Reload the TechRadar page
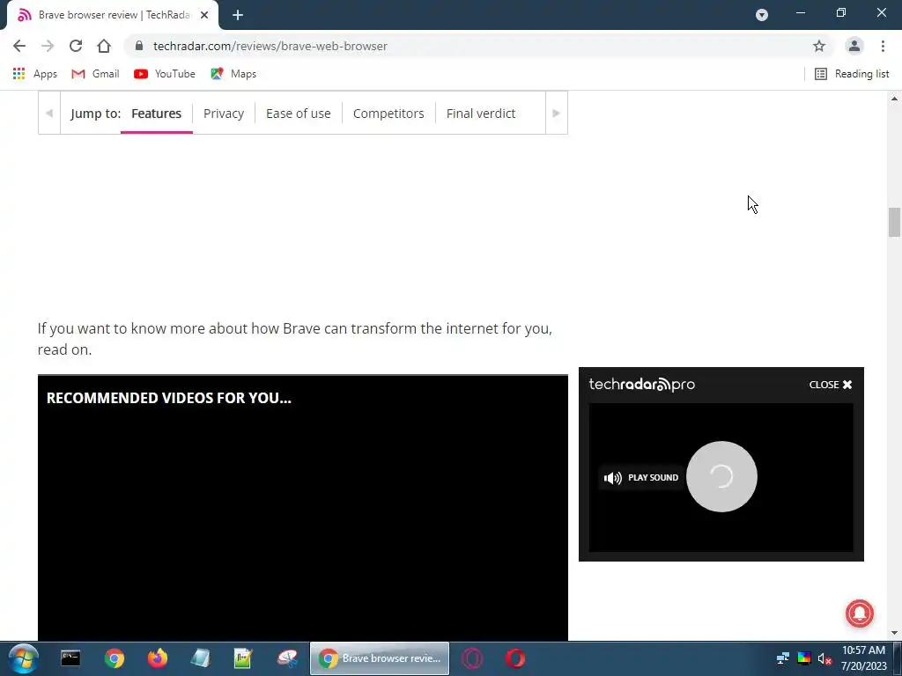This screenshot has width=902, height=676. pyautogui.click(x=76, y=46)
